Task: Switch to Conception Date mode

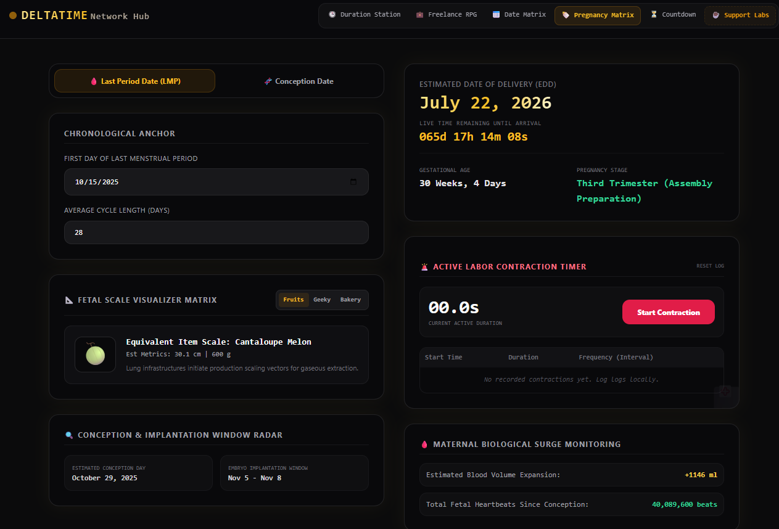Action: 299,81
